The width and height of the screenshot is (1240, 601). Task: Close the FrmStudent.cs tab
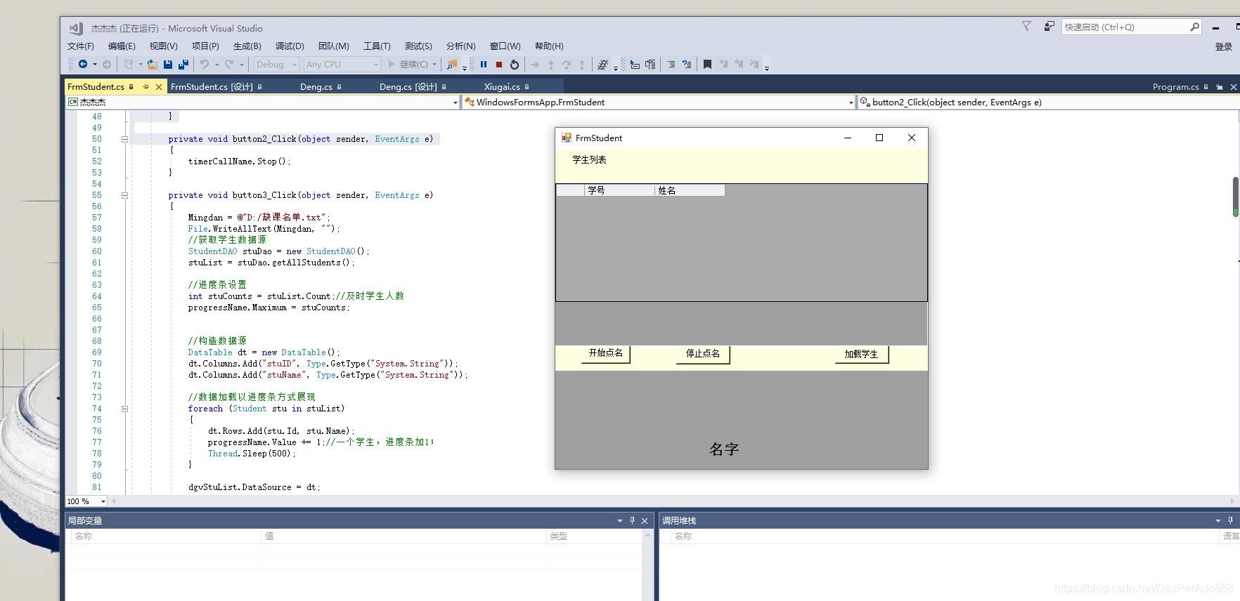[159, 87]
